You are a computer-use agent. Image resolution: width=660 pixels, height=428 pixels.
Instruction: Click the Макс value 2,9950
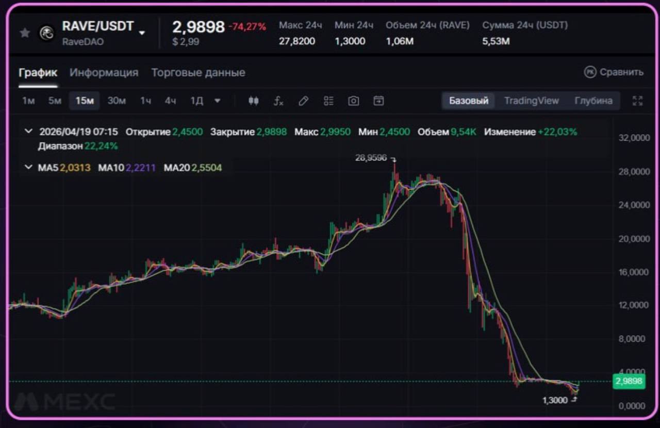[x=335, y=132]
